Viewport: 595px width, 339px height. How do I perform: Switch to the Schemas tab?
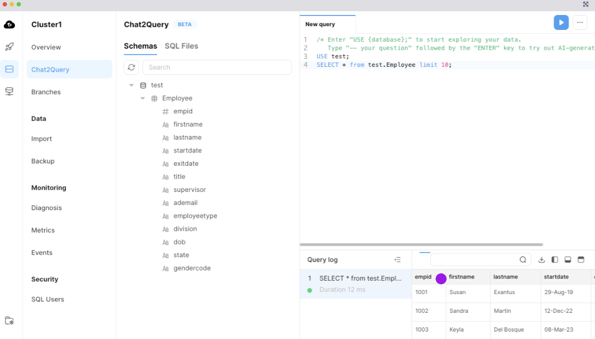coord(140,46)
